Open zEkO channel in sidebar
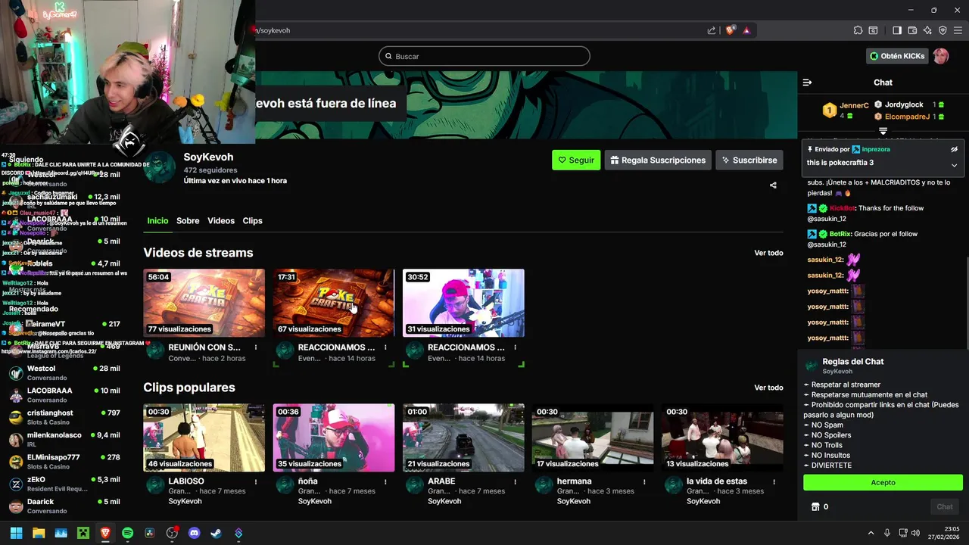Screen dimensions: 969x545 click(64, 484)
